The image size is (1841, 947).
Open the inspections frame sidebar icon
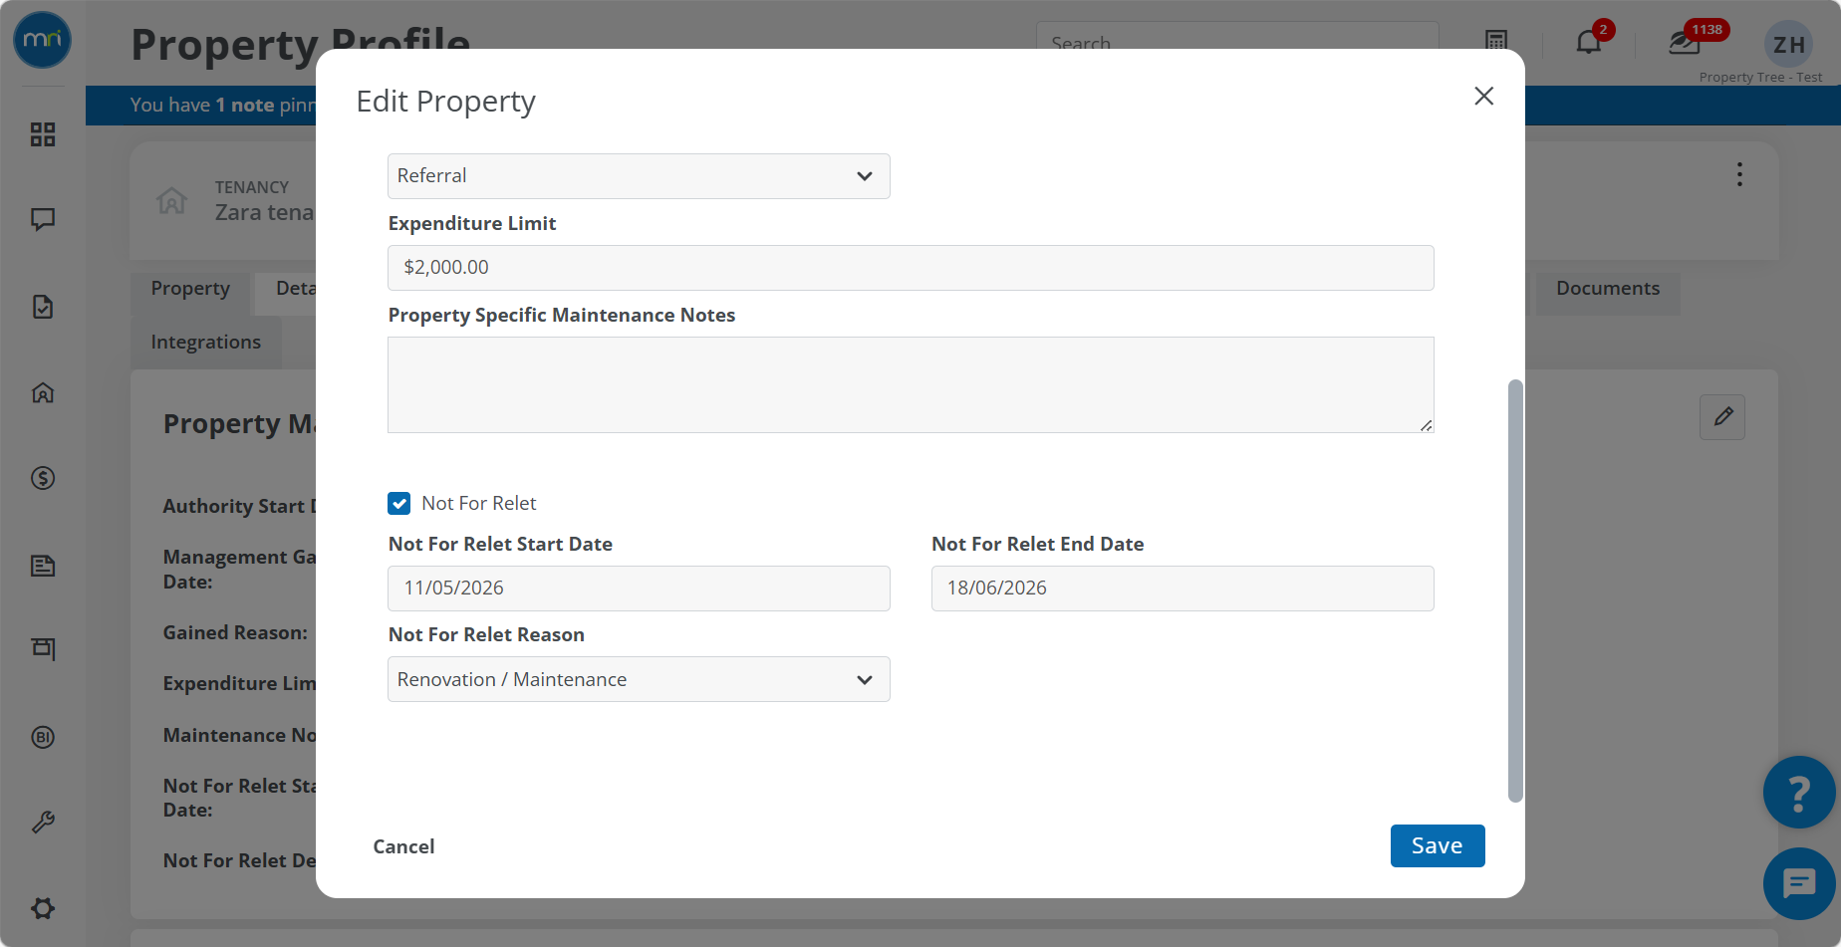tap(43, 649)
